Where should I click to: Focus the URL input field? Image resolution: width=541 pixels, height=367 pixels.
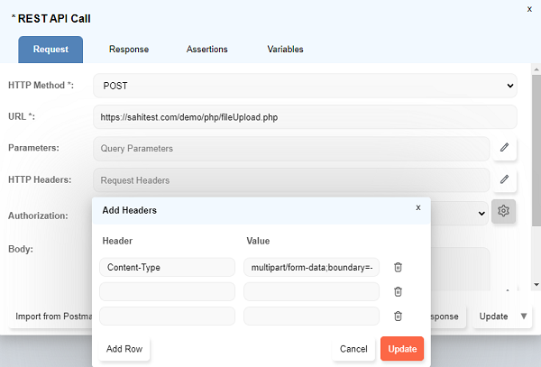coord(305,117)
